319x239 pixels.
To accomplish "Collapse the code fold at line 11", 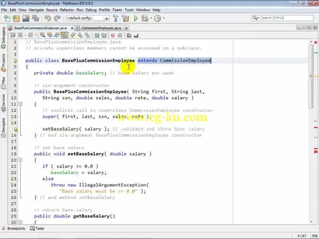I will 21,104.
